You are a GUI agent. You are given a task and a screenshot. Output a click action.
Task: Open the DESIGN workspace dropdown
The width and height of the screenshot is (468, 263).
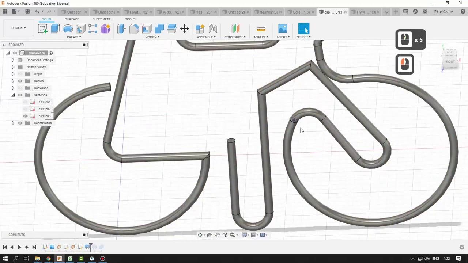point(18,28)
